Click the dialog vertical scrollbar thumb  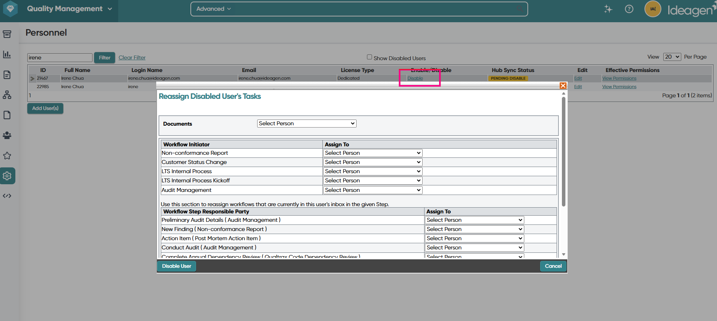563,152
